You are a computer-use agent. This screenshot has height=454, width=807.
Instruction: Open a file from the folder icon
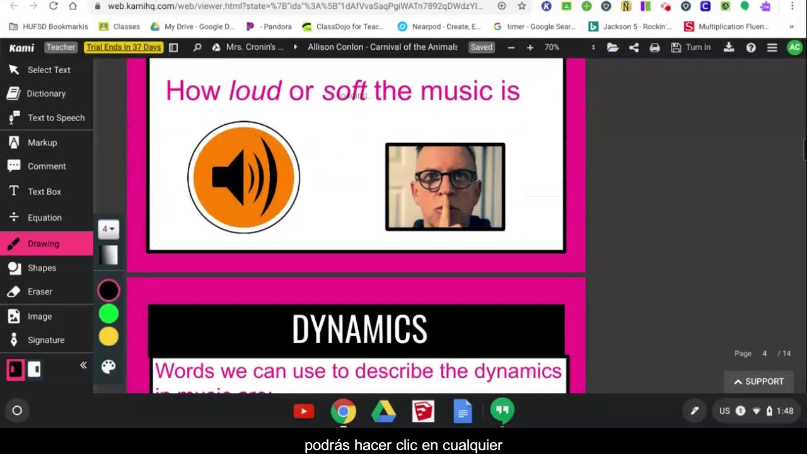click(612, 47)
